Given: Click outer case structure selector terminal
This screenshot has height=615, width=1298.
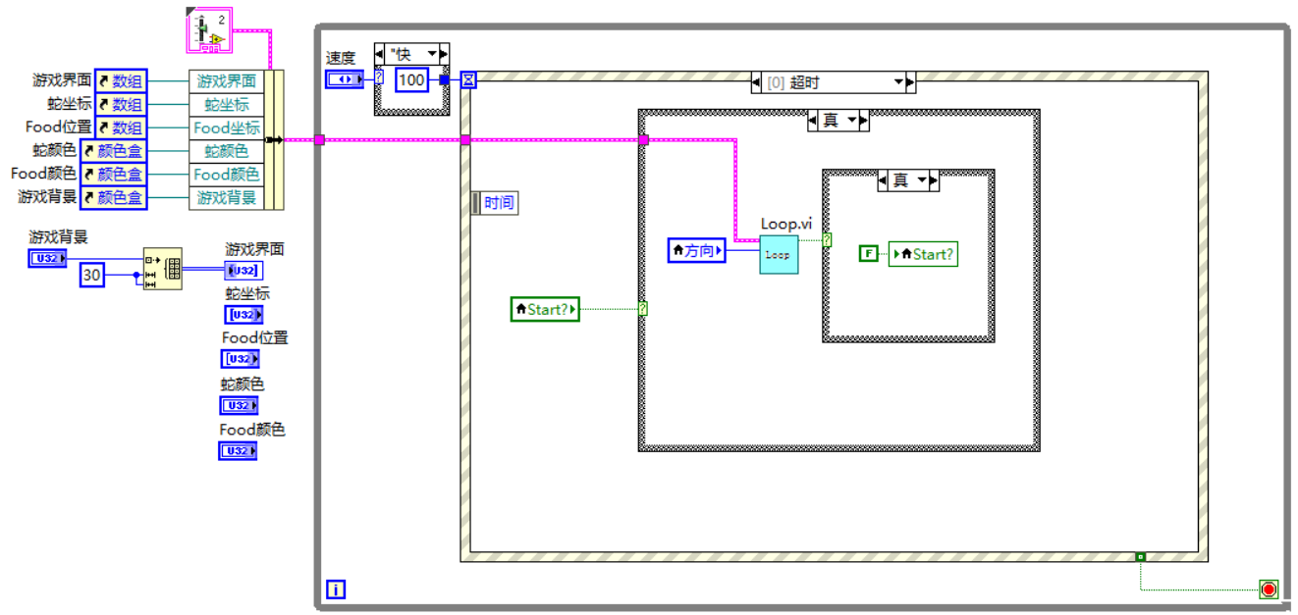Looking at the screenshot, I should (643, 309).
